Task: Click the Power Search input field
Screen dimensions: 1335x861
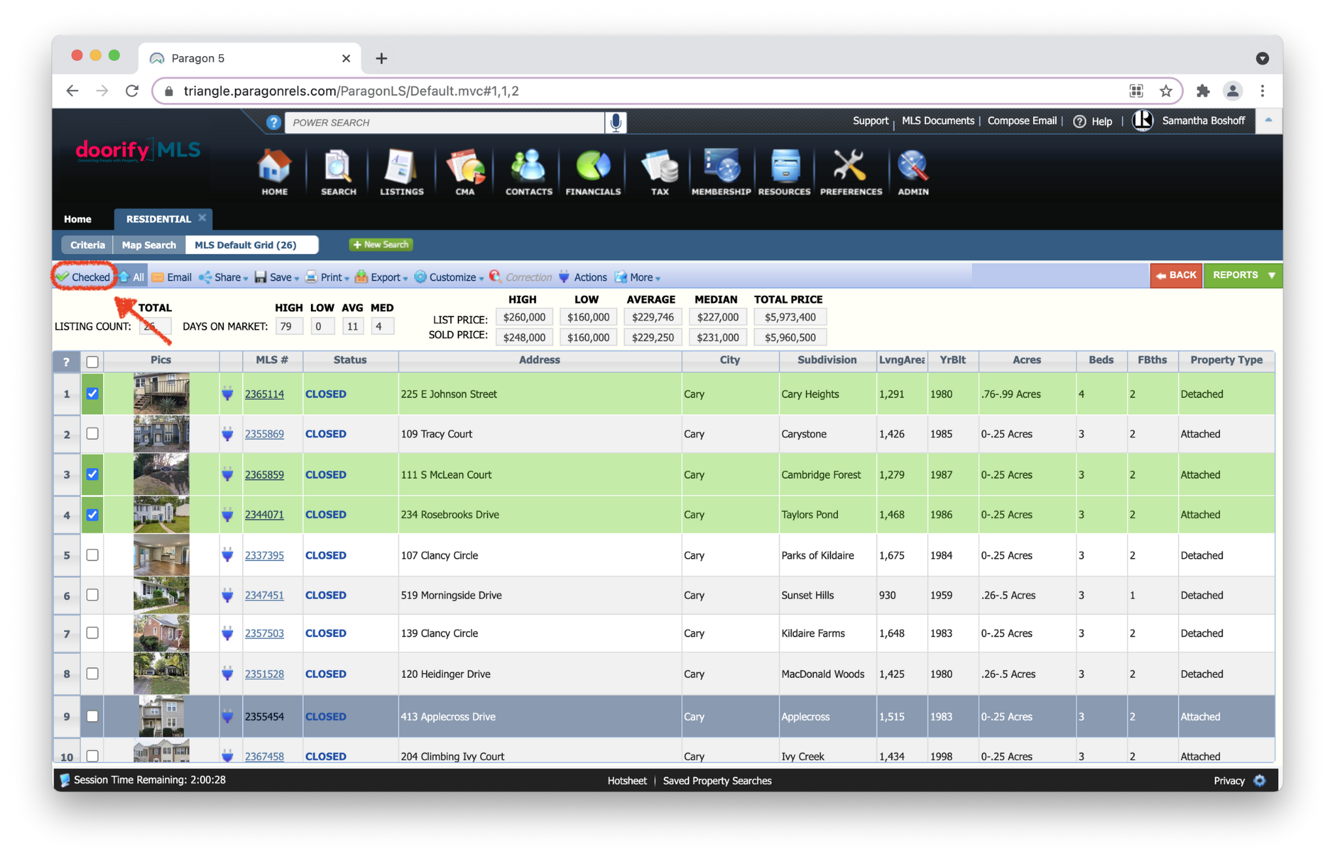Action: (444, 122)
